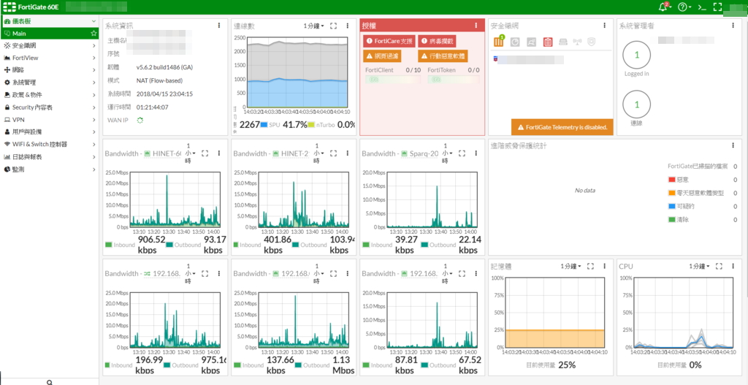Click the FortiGate Telemetry is disabled banner
Viewport: 748px width, 385px height.
[x=562, y=127]
